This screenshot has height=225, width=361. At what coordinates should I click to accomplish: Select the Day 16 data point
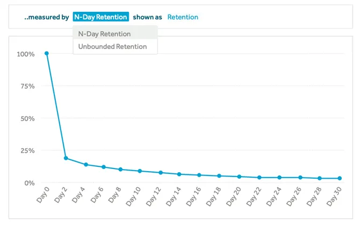199,175
